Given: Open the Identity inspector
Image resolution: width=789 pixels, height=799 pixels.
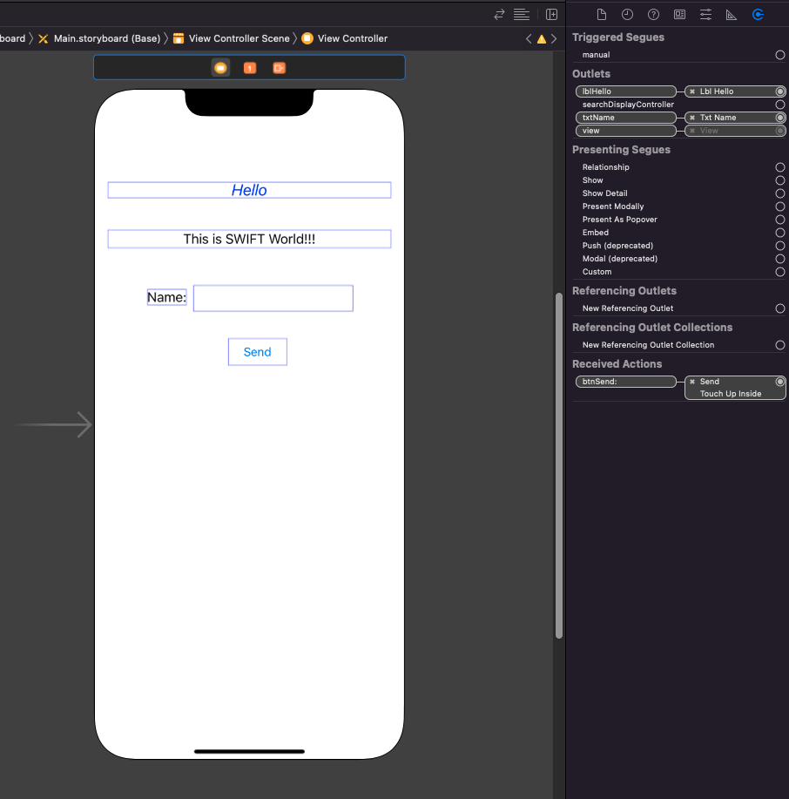Looking at the screenshot, I should (x=680, y=14).
